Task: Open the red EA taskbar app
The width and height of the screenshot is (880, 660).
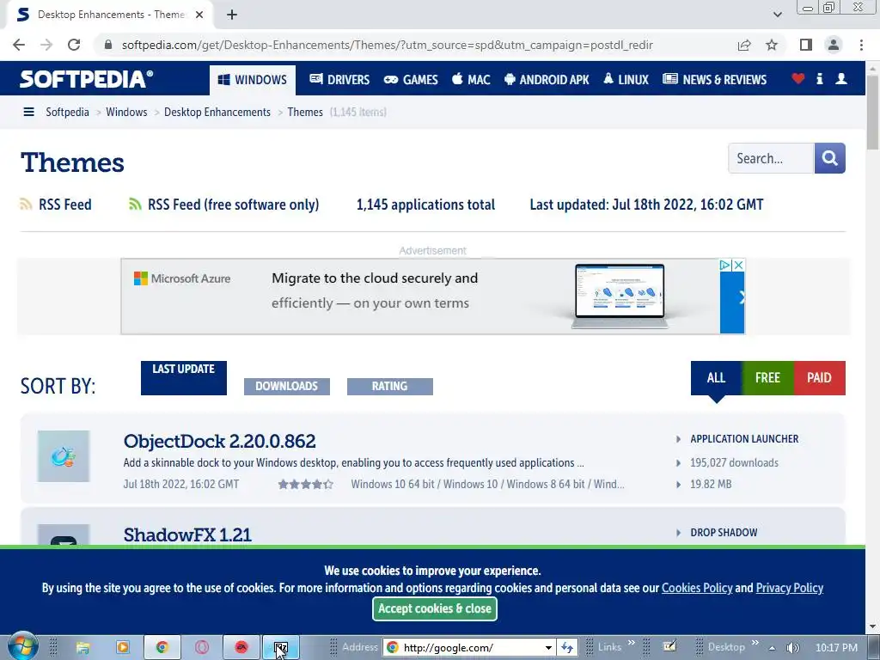Action: pyautogui.click(x=241, y=648)
